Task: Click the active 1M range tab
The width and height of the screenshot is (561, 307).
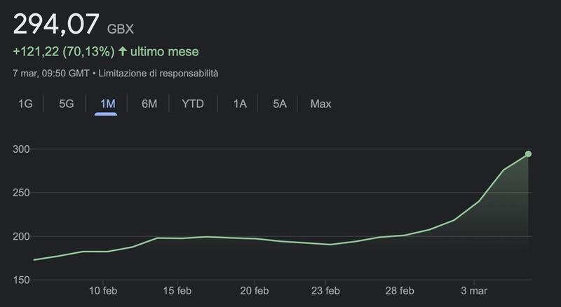Action: coord(107,104)
